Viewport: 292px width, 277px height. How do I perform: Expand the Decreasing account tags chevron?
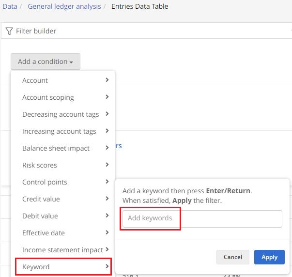107,114
